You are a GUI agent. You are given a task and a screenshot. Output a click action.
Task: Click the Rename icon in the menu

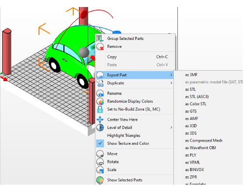(x=100, y=93)
